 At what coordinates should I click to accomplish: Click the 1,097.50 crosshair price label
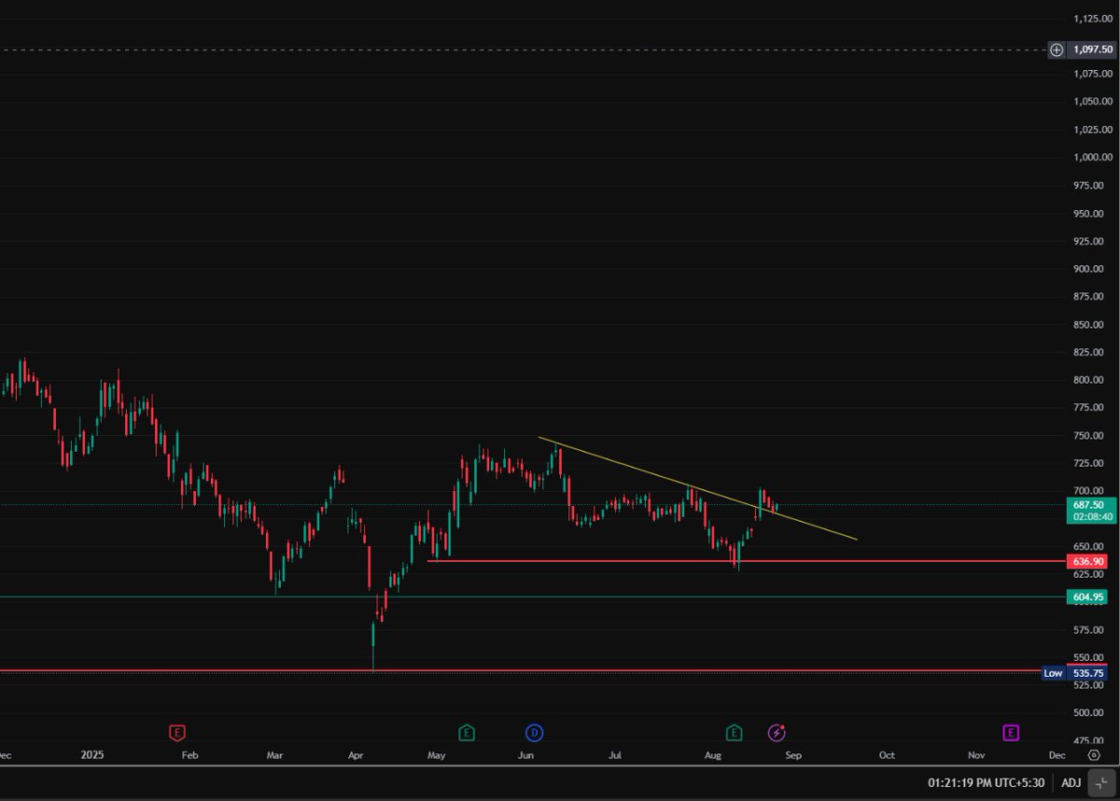(x=1092, y=49)
